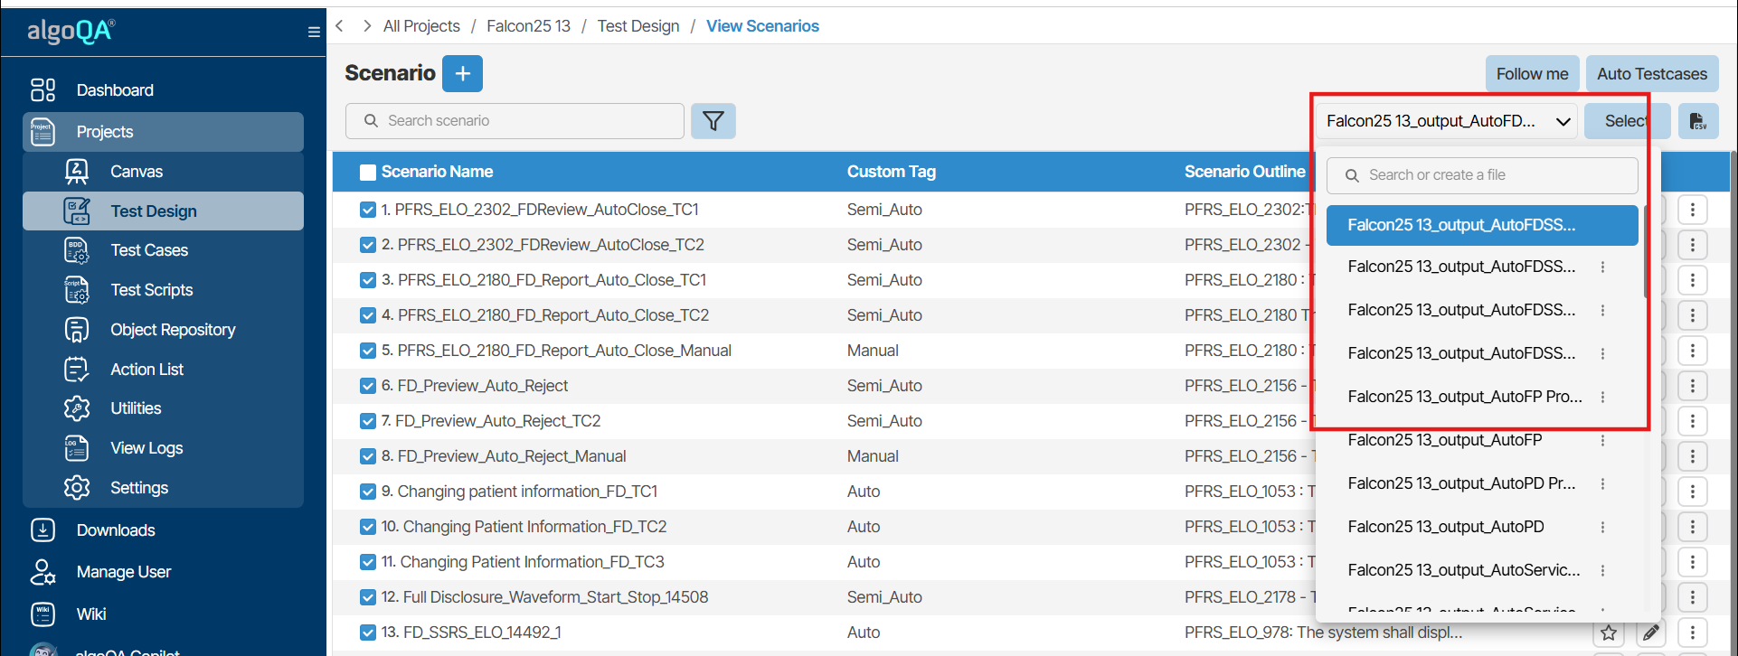Open options for Falcon25 13_output_AutoFP Pro...

(1602, 397)
